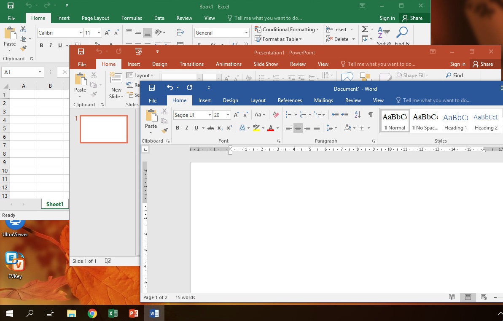
Task: Click Word's Format Painter brush icon
Action: click(164, 130)
